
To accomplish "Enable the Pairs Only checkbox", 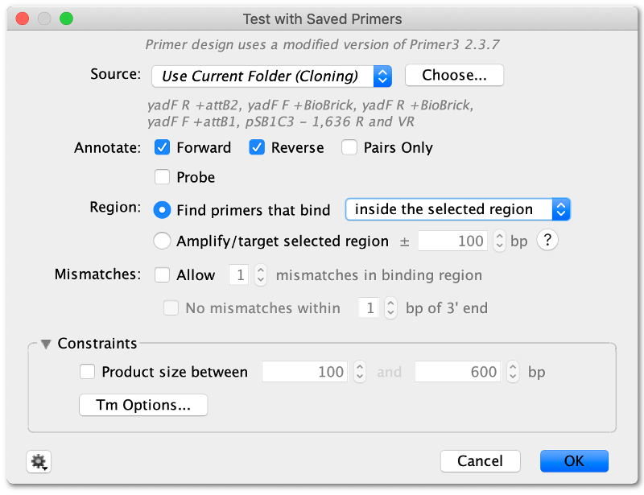I will [x=349, y=147].
